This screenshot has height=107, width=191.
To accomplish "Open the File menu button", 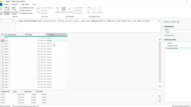I will point(1,4).
